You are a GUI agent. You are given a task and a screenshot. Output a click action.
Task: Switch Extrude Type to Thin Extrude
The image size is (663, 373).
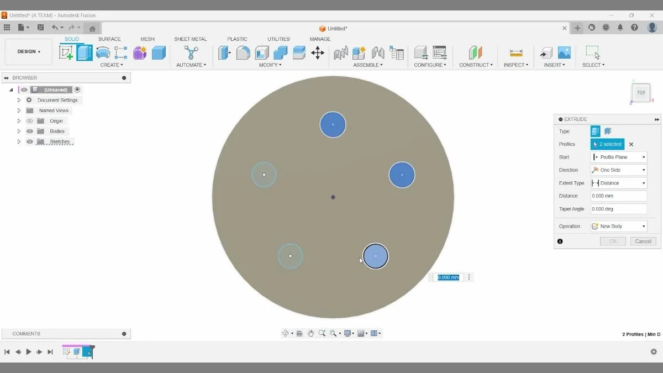click(x=609, y=131)
